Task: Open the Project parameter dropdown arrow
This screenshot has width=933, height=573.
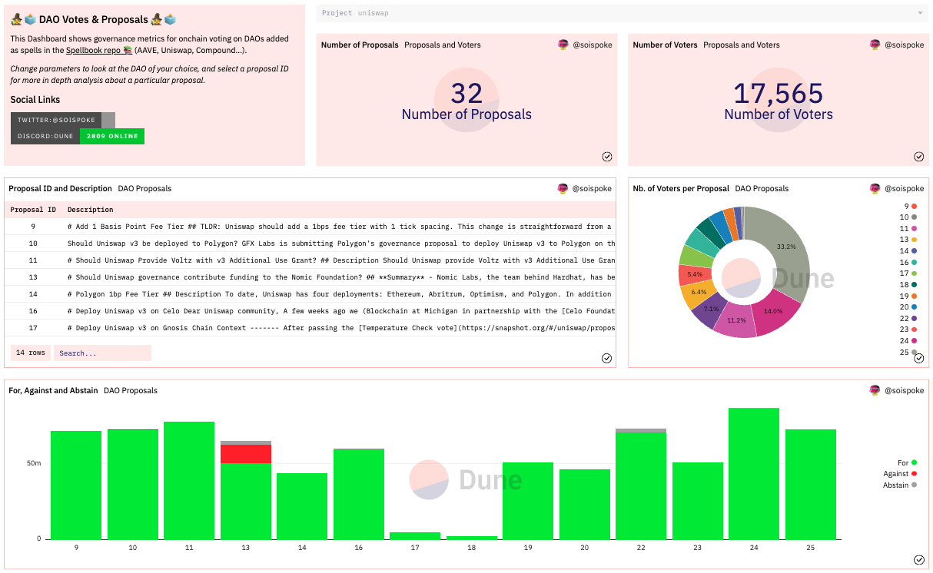Action: pyautogui.click(x=921, y=13)
